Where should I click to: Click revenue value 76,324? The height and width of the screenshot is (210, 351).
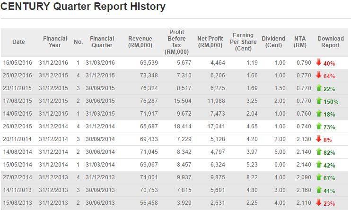point(149,88)
